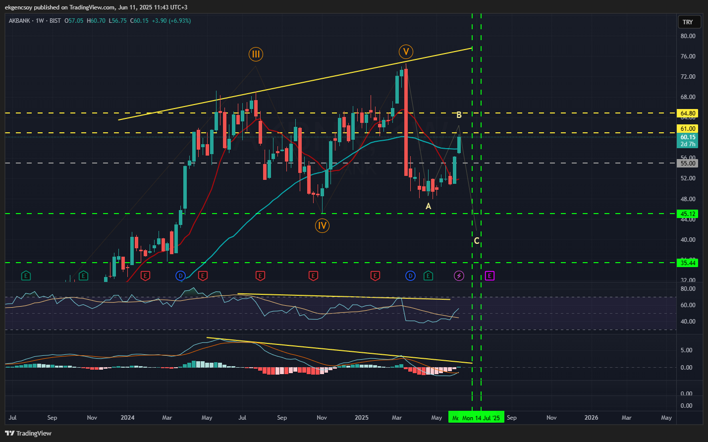
Task: Click the 2024 label on time axis
Action: (x=127, y=418)
